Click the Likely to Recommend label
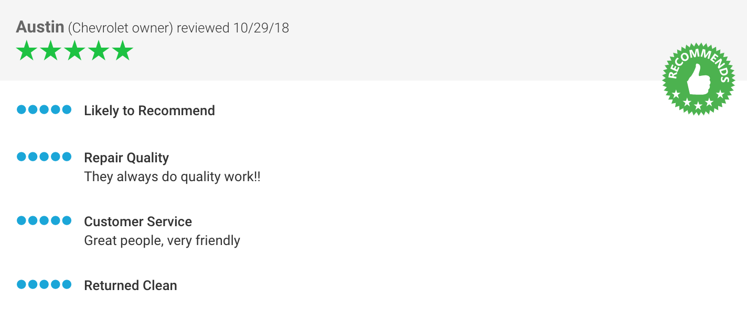This screenshot has width=747, height=311. pyautogui.click(x=150, y=111)
